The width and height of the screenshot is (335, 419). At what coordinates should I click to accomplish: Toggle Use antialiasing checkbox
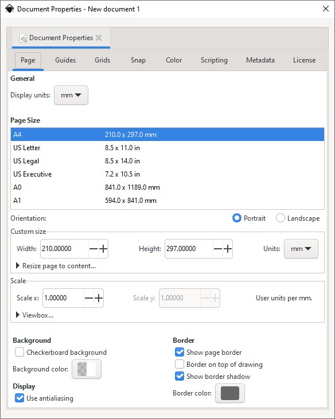pyautogui.click(x=20, y=398)
